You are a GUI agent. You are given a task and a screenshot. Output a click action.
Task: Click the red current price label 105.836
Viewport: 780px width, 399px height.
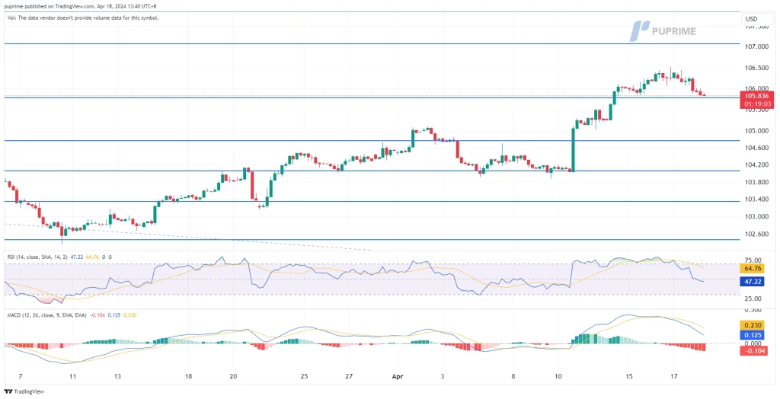coord(759,96)
